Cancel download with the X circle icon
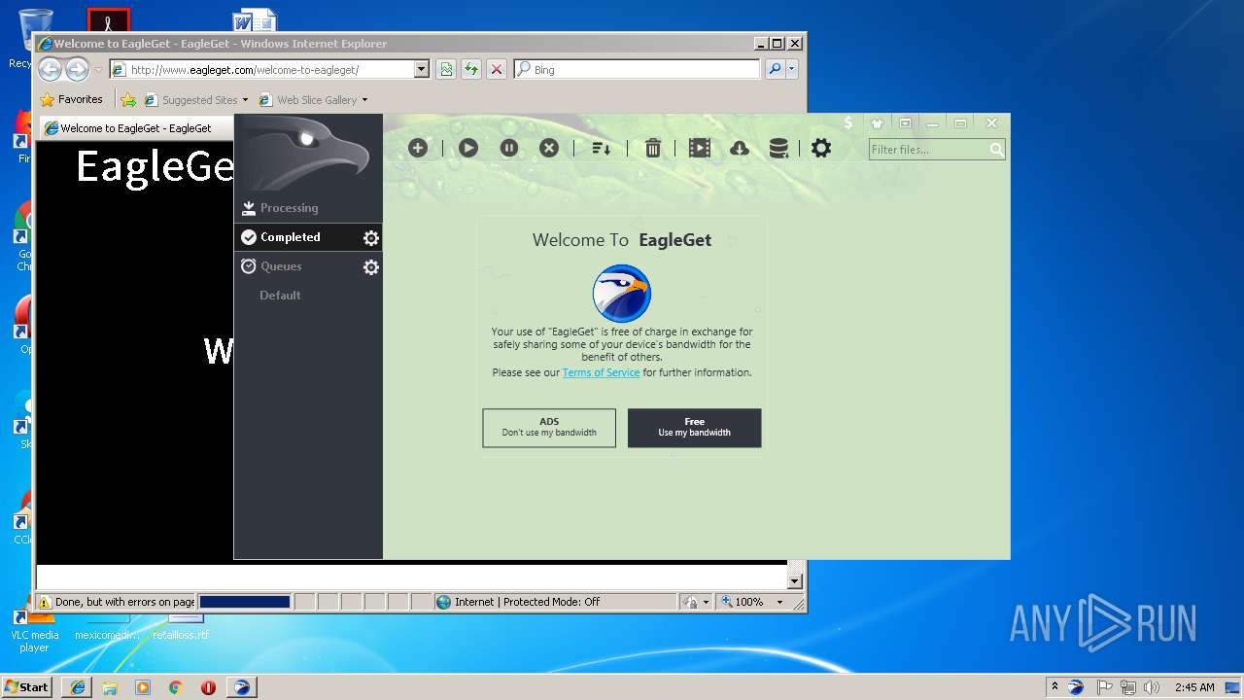Image resolution: width=1244 pixels, height=700 pixels. click(x=549, y=148)
